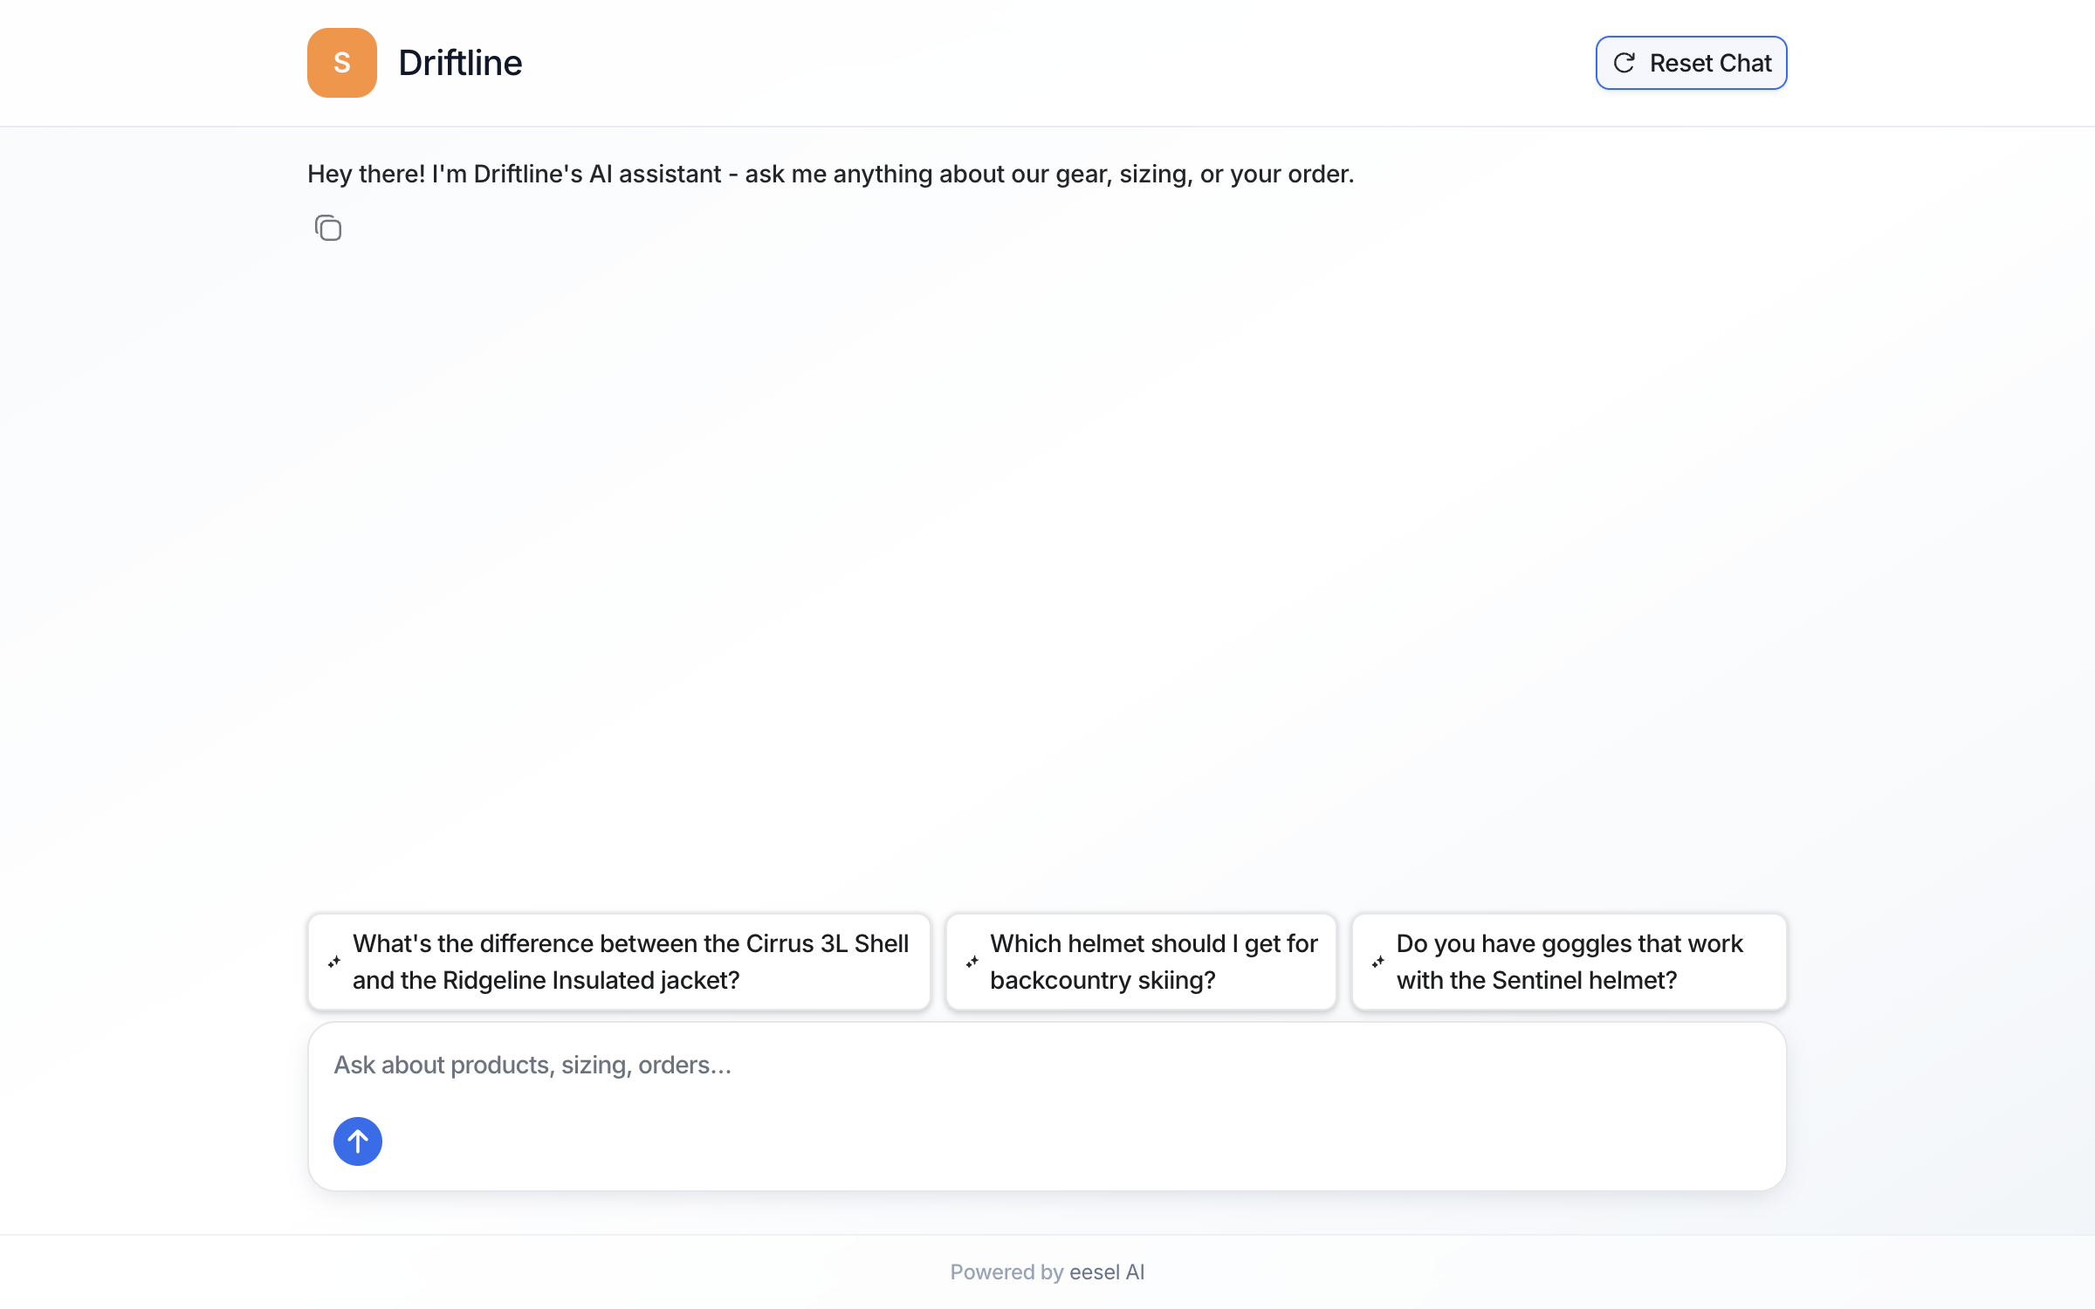This screenshot has width=2095, height=1309.
Task: Click the Driftline title text
Action: point(460,63)
